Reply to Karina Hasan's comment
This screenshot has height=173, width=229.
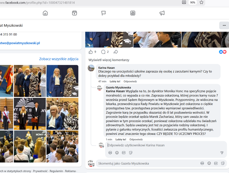130,81
